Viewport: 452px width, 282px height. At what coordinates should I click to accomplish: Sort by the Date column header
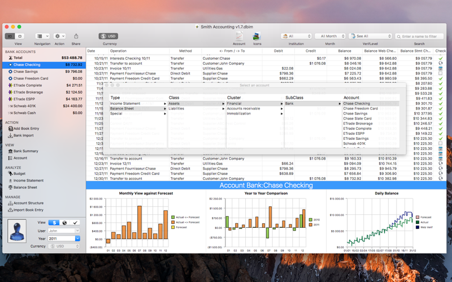(x=97, y=51)
